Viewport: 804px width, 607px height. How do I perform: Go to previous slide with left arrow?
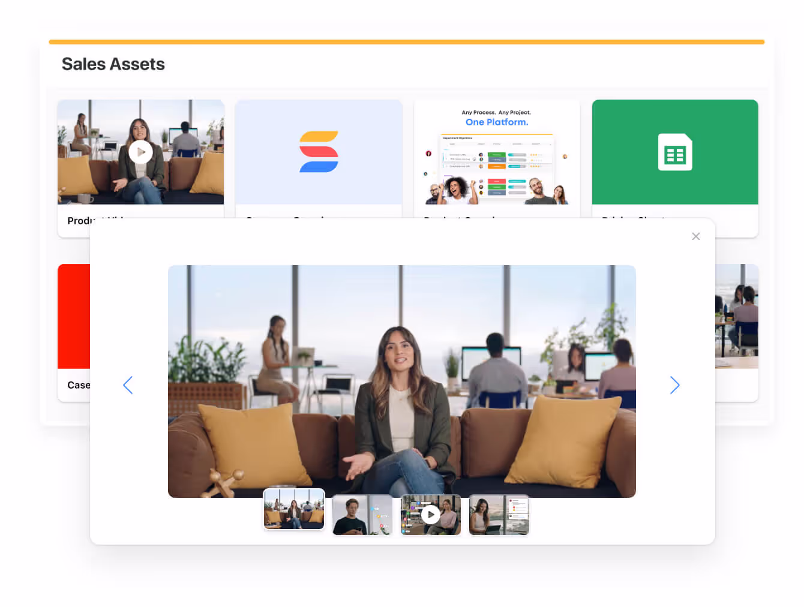128,385
